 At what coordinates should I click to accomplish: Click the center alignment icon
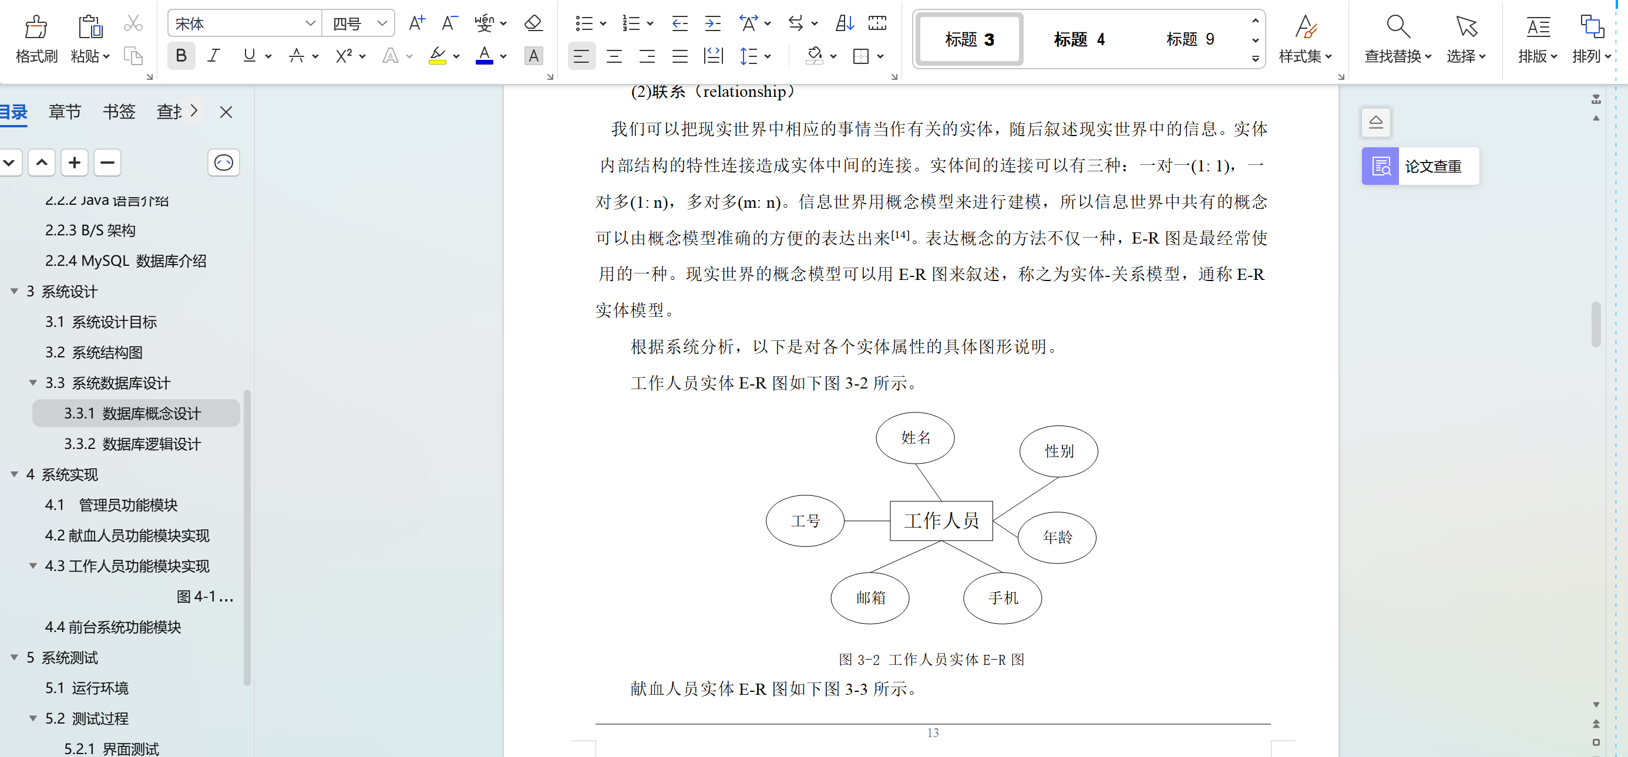(614, 57)
